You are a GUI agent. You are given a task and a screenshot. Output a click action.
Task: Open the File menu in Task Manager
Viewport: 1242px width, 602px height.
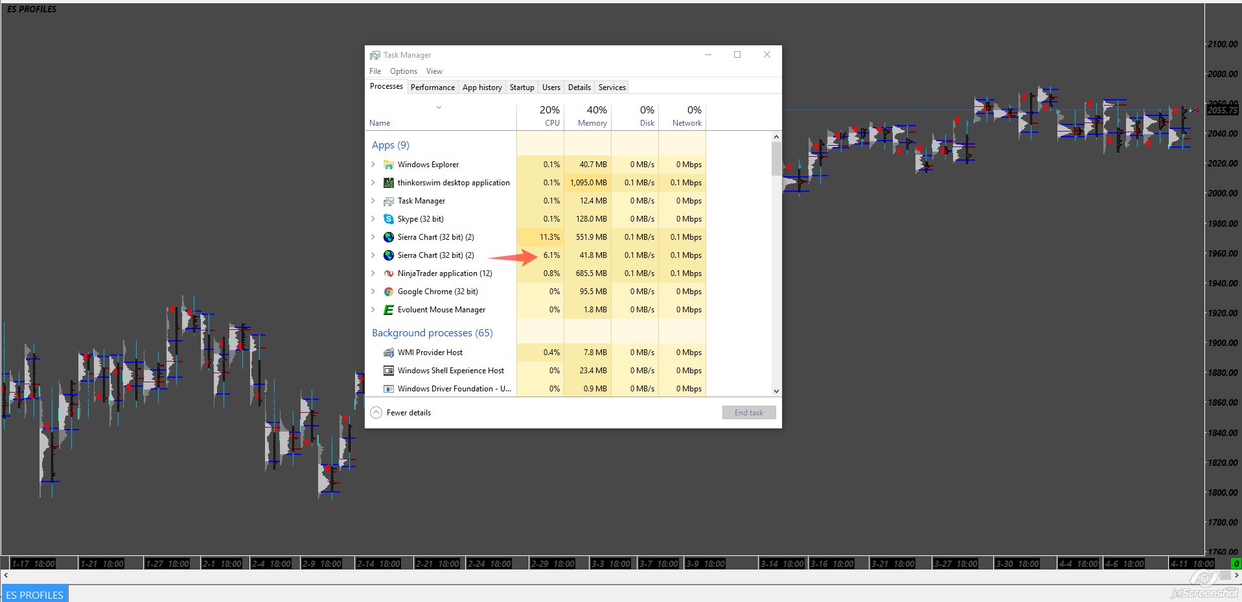click(x=375, y=71)
